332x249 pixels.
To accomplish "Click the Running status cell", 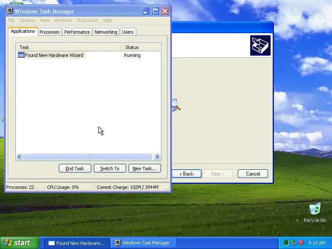I will (132, 55).
